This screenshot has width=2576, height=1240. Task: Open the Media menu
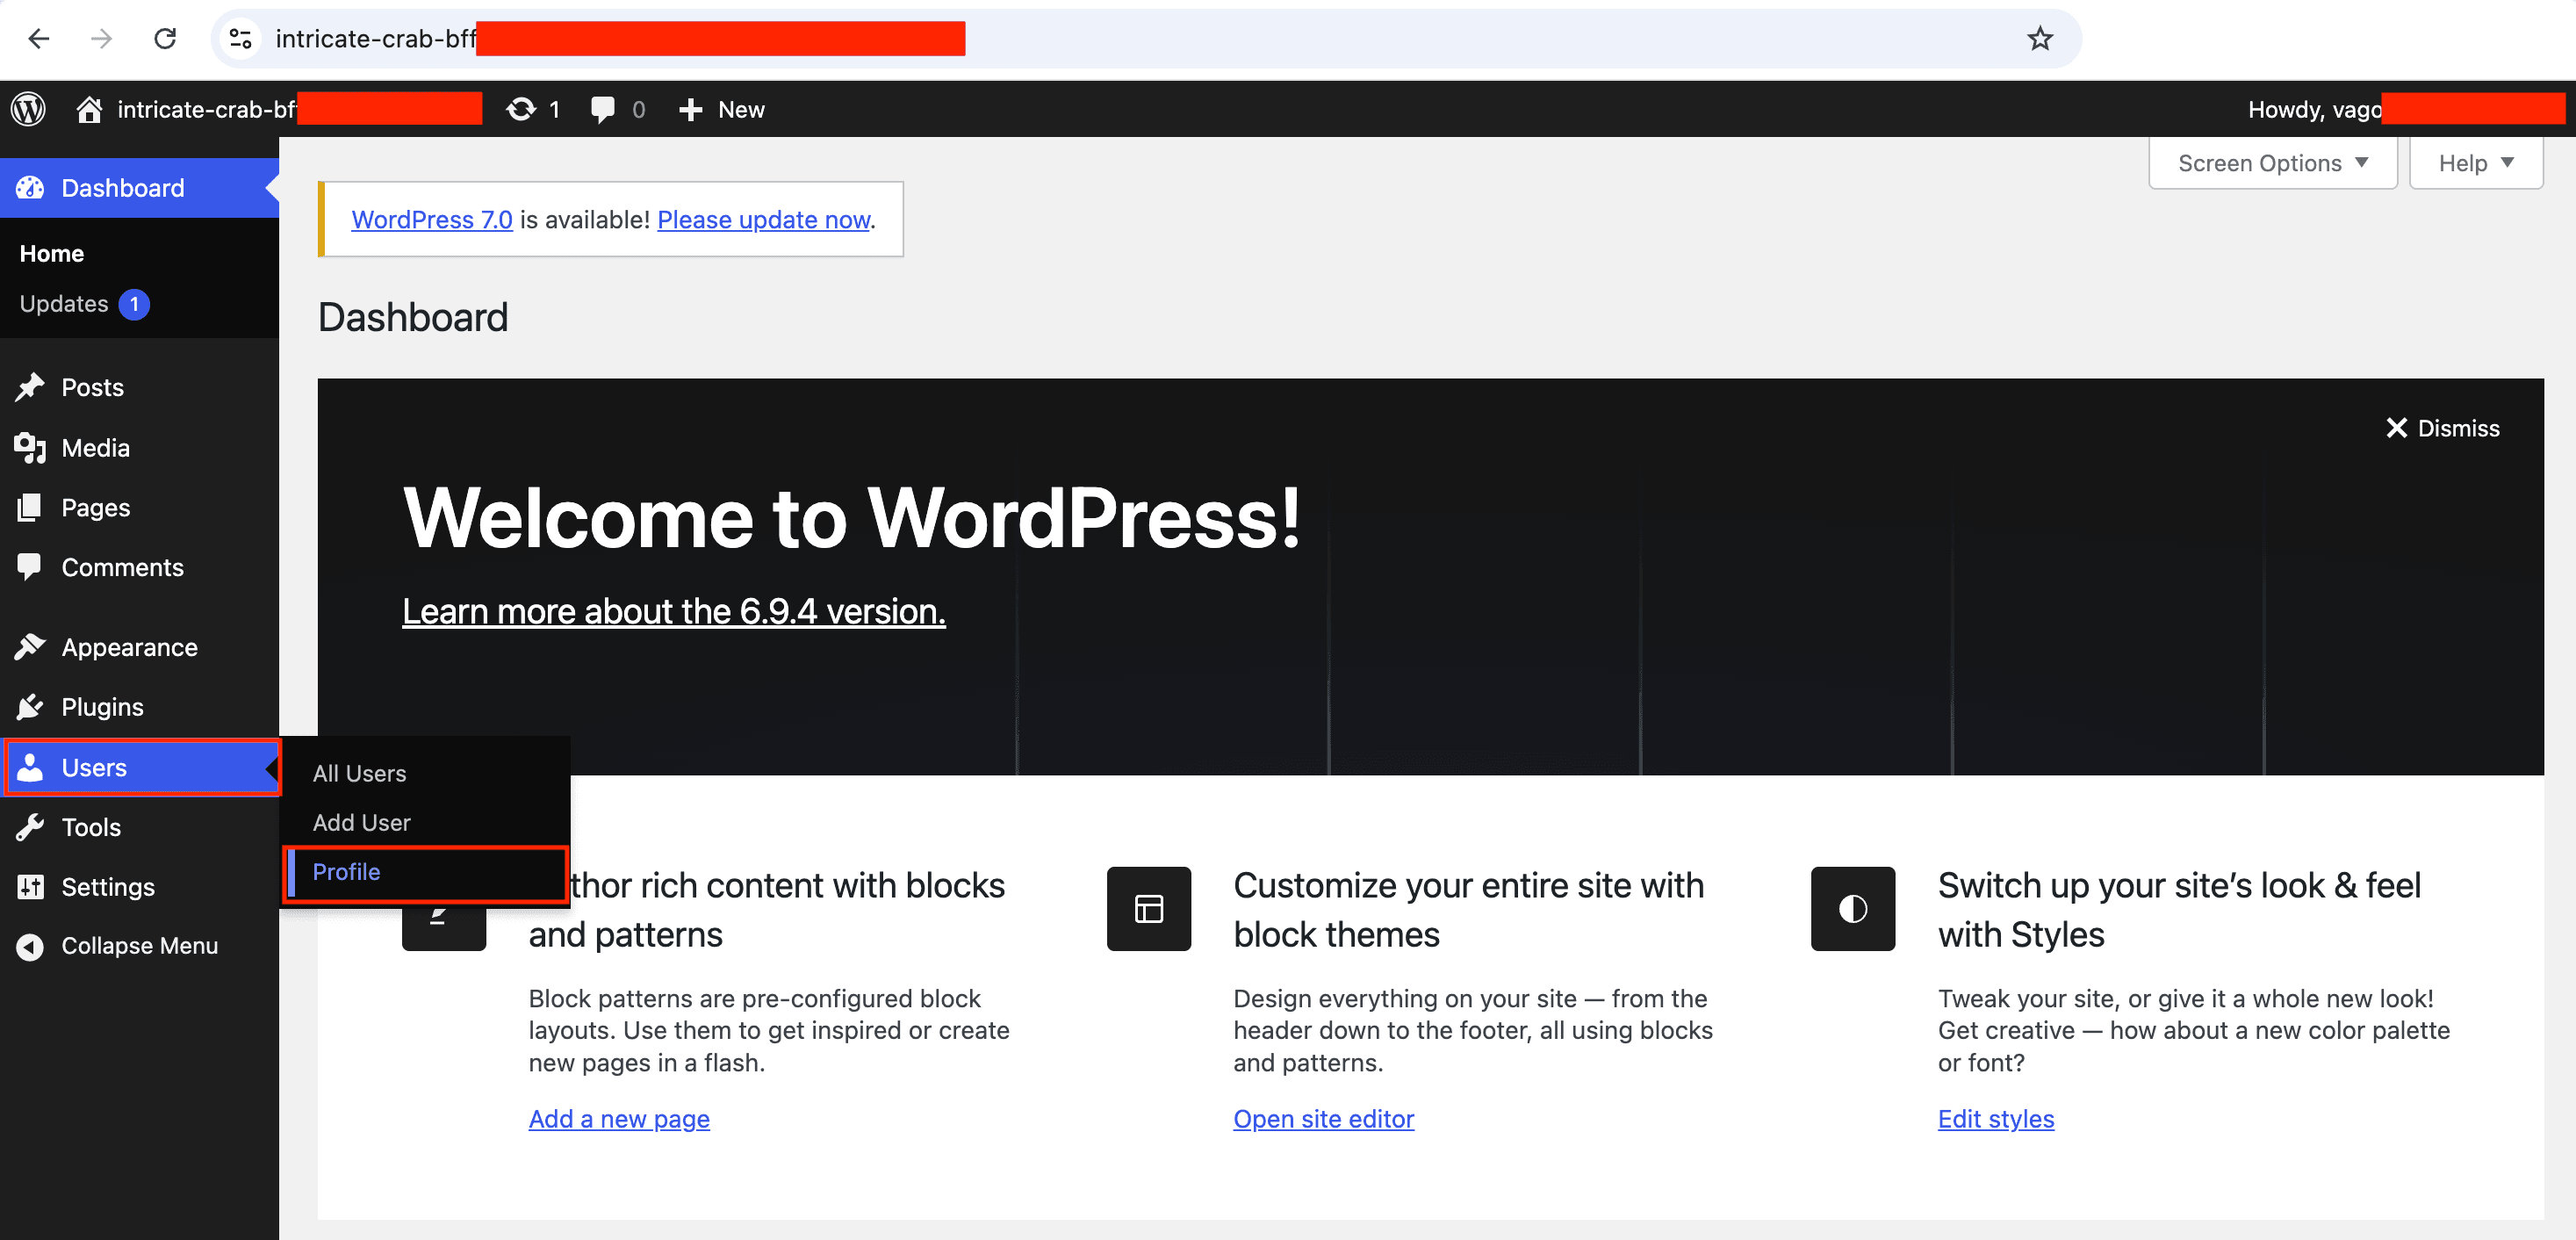click(140, 447)
